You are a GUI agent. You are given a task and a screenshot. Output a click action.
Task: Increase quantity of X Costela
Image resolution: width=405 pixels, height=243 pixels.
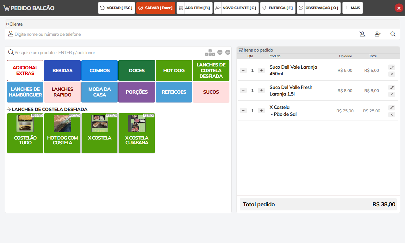[261, 111]
